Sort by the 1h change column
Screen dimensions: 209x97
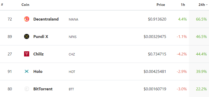tap(183, 5)
